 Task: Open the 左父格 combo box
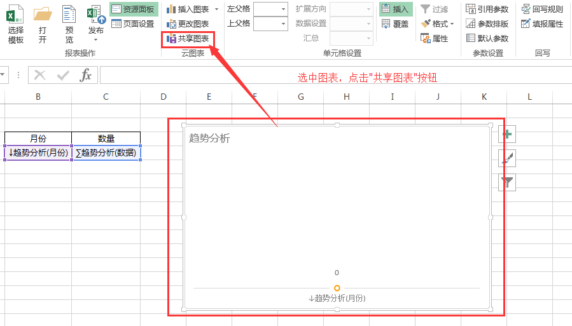point(270,9)
